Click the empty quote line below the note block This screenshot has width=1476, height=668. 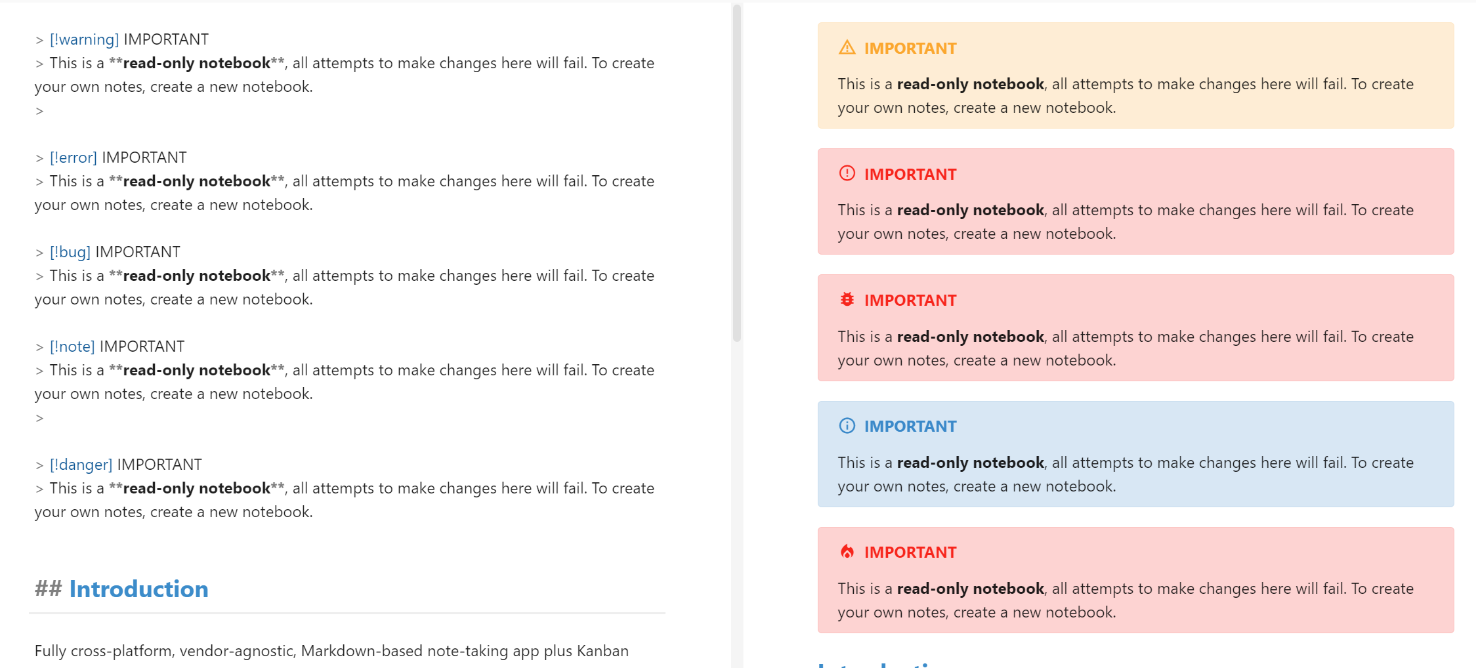point(40,418)
